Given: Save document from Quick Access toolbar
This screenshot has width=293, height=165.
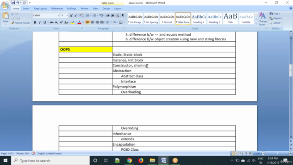Looking at the screenshot, I should point(13,3).
